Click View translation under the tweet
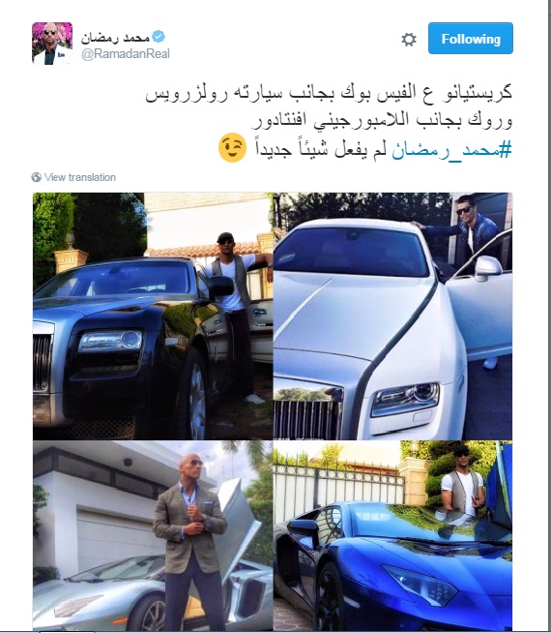 80,177
